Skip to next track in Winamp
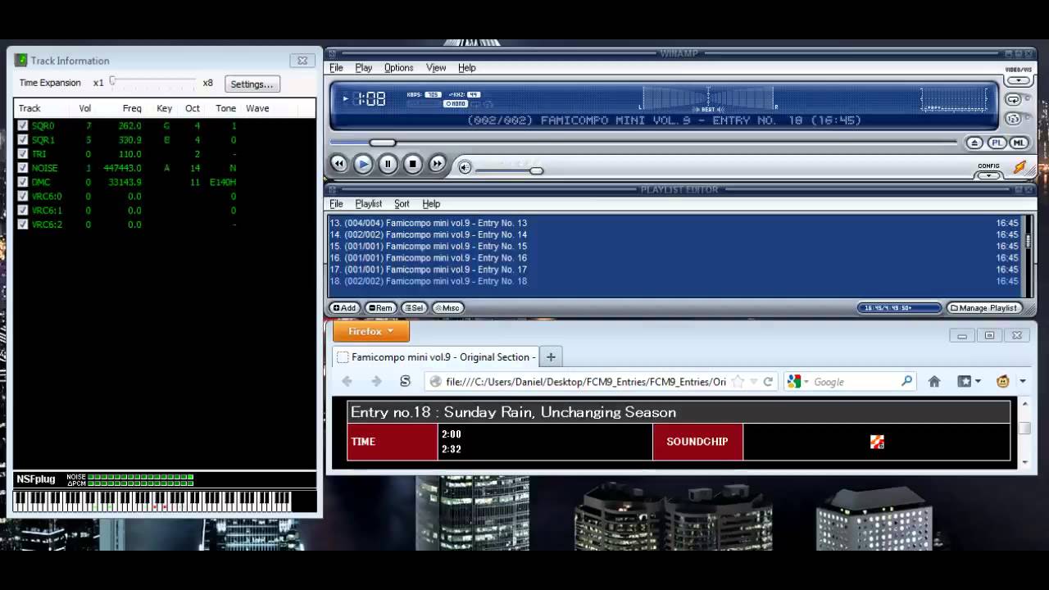The width and height of the screenshot is (1049, 590). coord(438,164)
